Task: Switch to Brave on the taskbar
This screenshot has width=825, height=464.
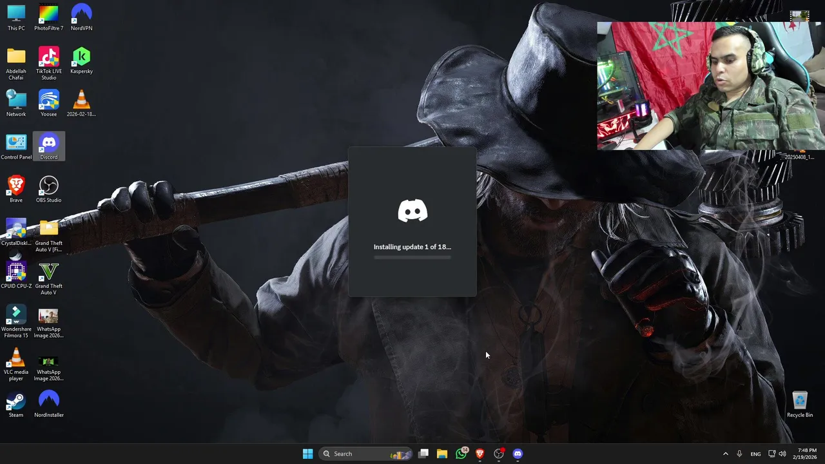Action: (480, 454)
